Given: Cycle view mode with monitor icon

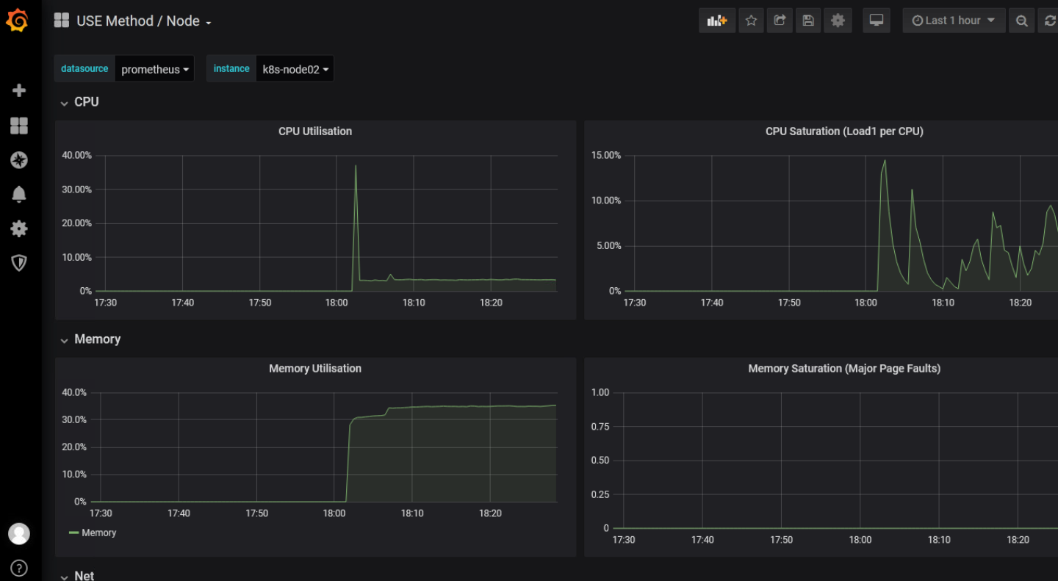Looking at the screenshot, I should click(876, 21).
